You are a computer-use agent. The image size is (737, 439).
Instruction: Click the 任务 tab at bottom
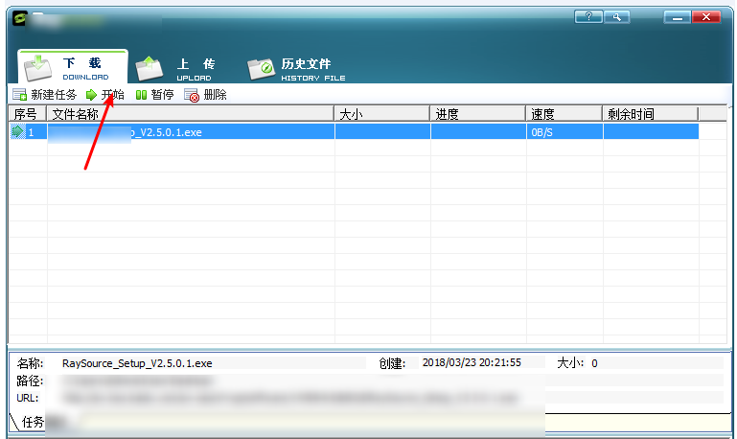pos(33,422)
